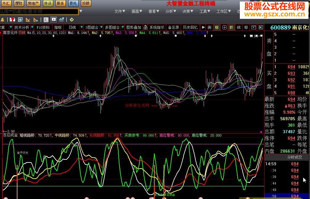
Task: Click the 外汇 button
Action: coord(6,3)
